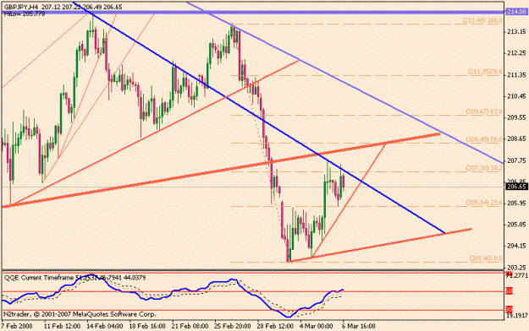Click the GBPJPY,H4 chart title text
This screenshot has width=529, height=331.
pyautogui.click(x=21, y=7)
